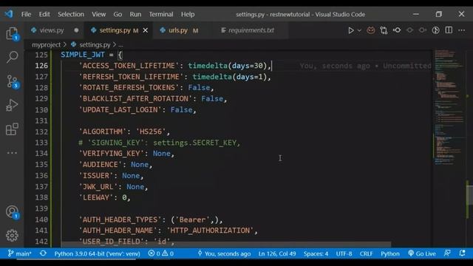
Task: Click Ln 126, Col 49 indicator
Action: click(x=277, y=253)
